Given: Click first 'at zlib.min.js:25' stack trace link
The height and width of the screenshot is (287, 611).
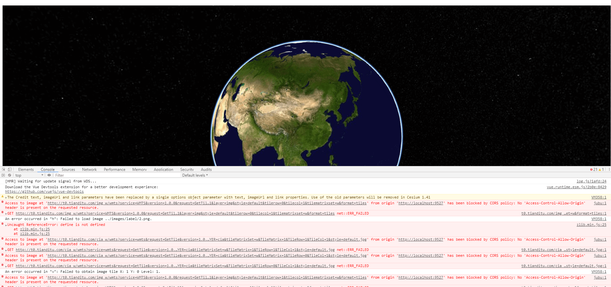Looking at the screenshot, I should click(x=35, y=229).
